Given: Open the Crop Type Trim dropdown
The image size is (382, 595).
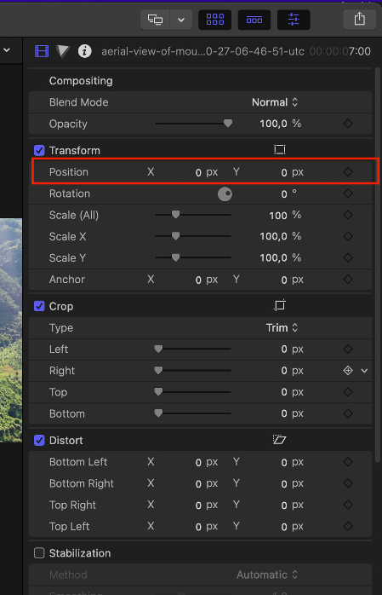Looking at the screenshot, I should tap(282, 327).
